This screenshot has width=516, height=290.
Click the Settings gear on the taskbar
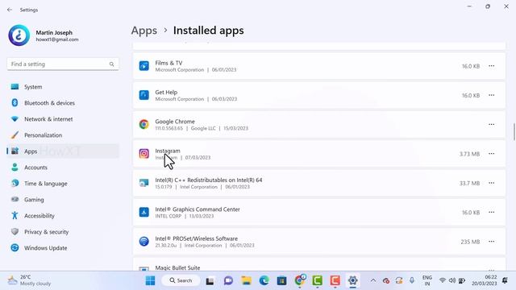[x=353, y=281]
